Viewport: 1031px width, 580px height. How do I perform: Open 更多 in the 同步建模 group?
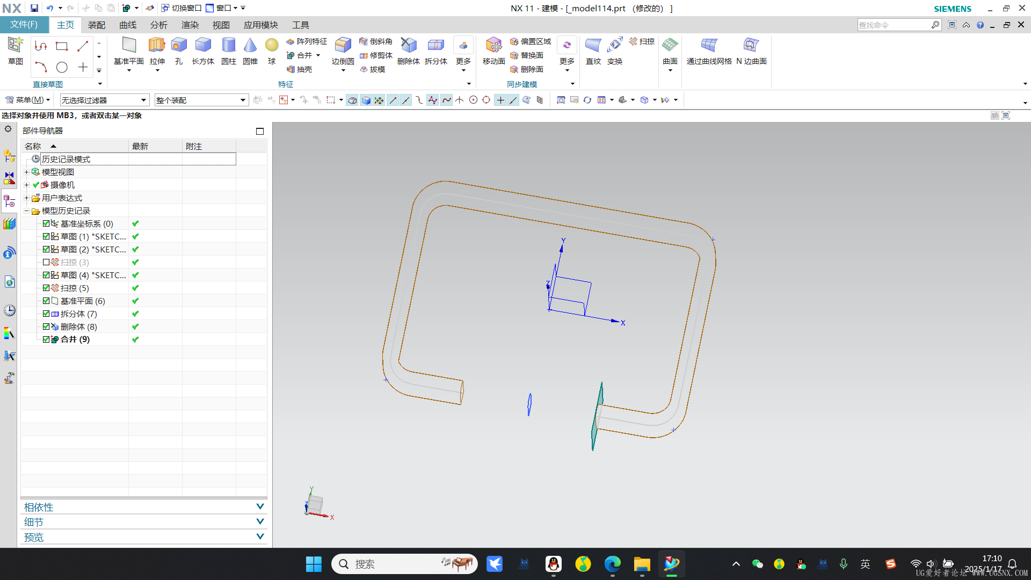point(567,54)
